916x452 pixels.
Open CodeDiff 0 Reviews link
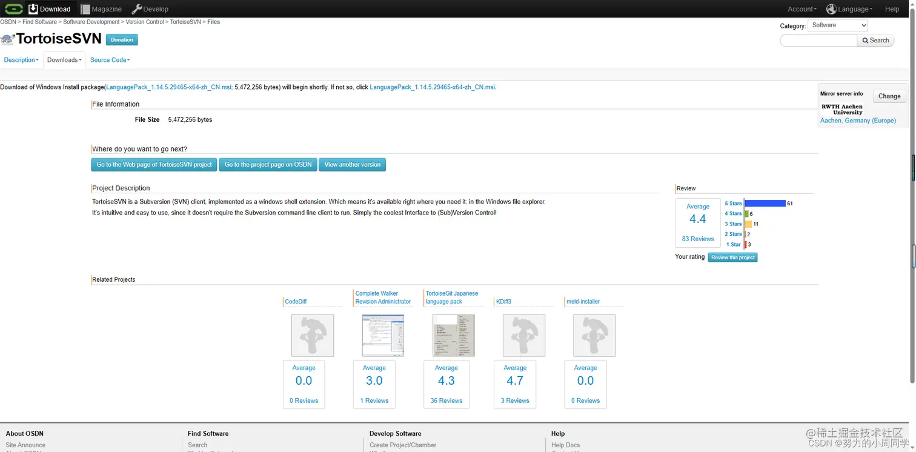coord(304,400)
